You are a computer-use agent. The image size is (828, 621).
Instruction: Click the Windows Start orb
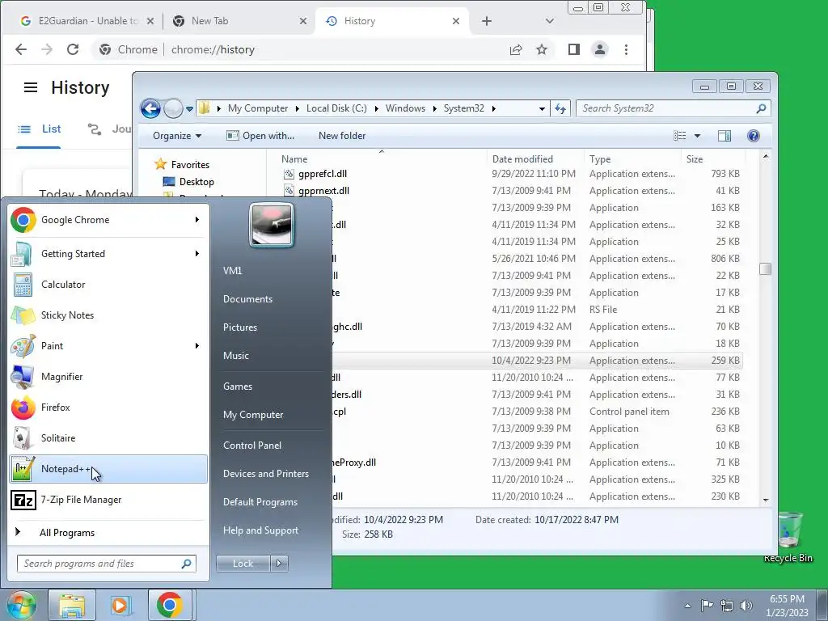(x=20, y=605)
